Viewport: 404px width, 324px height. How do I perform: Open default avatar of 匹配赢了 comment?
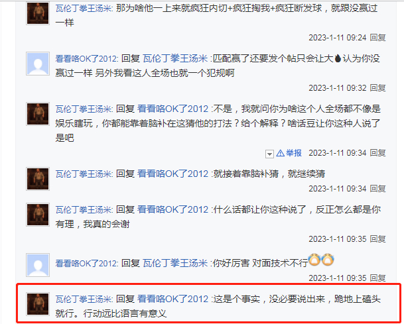point(38,64)
